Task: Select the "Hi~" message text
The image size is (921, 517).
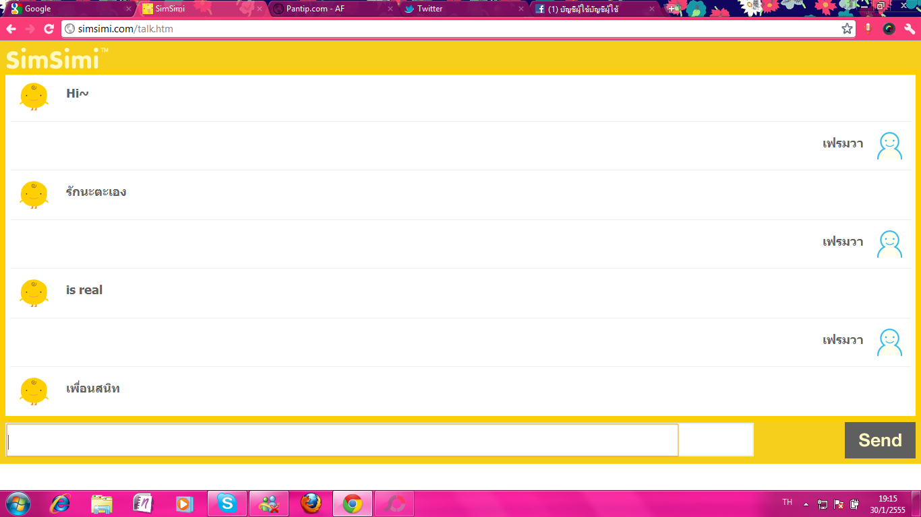Action: [77, 94]
